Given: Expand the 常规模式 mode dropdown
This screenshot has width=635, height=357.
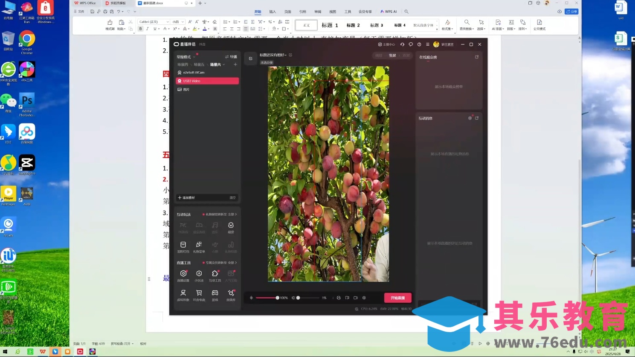Looking at the screenshot, I should [194, 57].
